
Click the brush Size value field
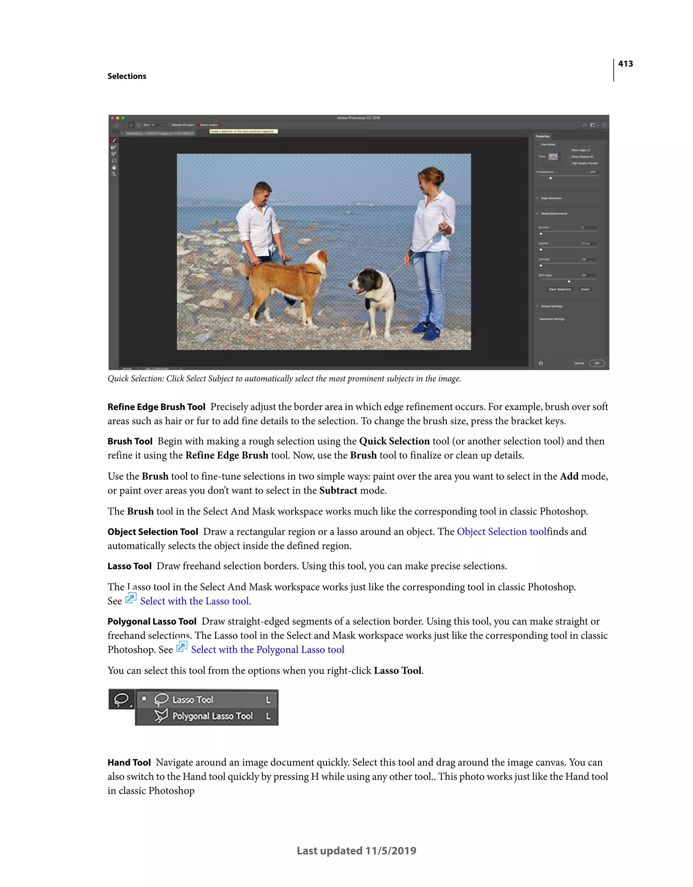(x=156, y=125)
